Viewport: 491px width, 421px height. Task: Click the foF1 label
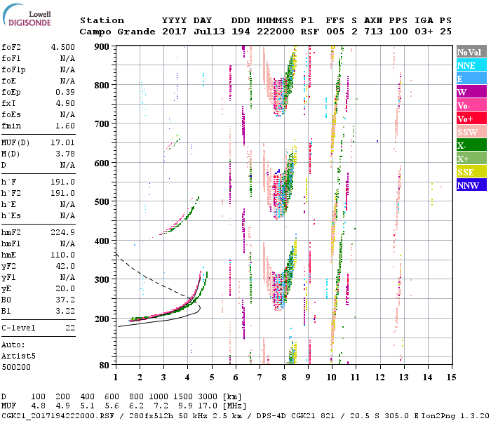[x=11, y=58]
